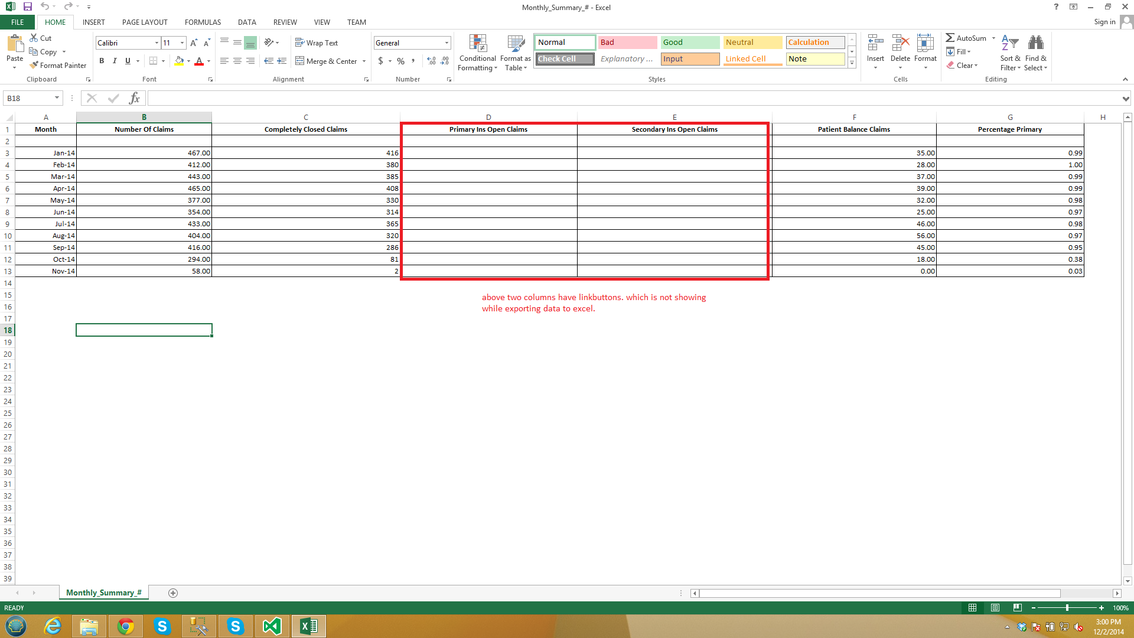The image size is (1134, 638).
Task: Expand the General number format dropdown
Action: 446,43
